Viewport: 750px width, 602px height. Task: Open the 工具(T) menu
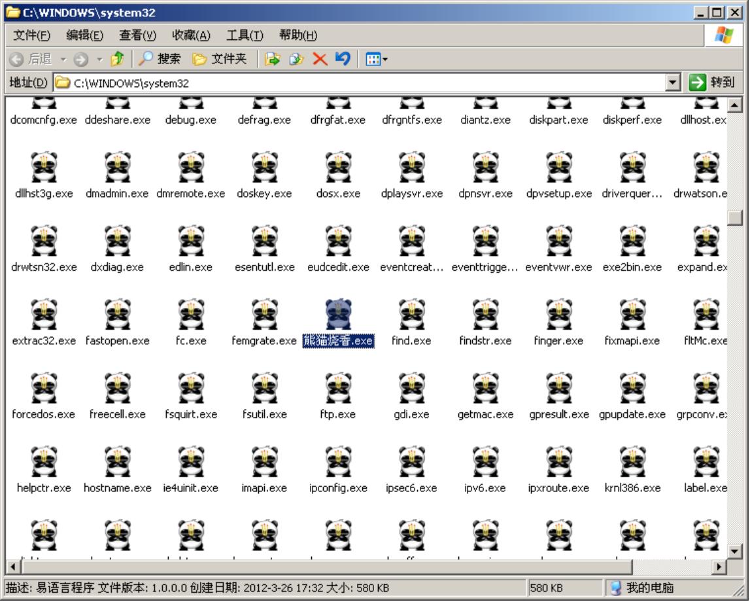click(245, 35)
